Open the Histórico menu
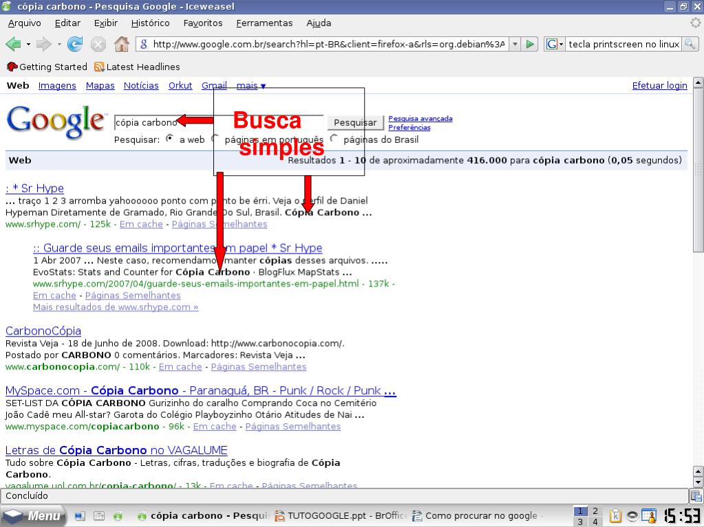 [x=150, y=23]
